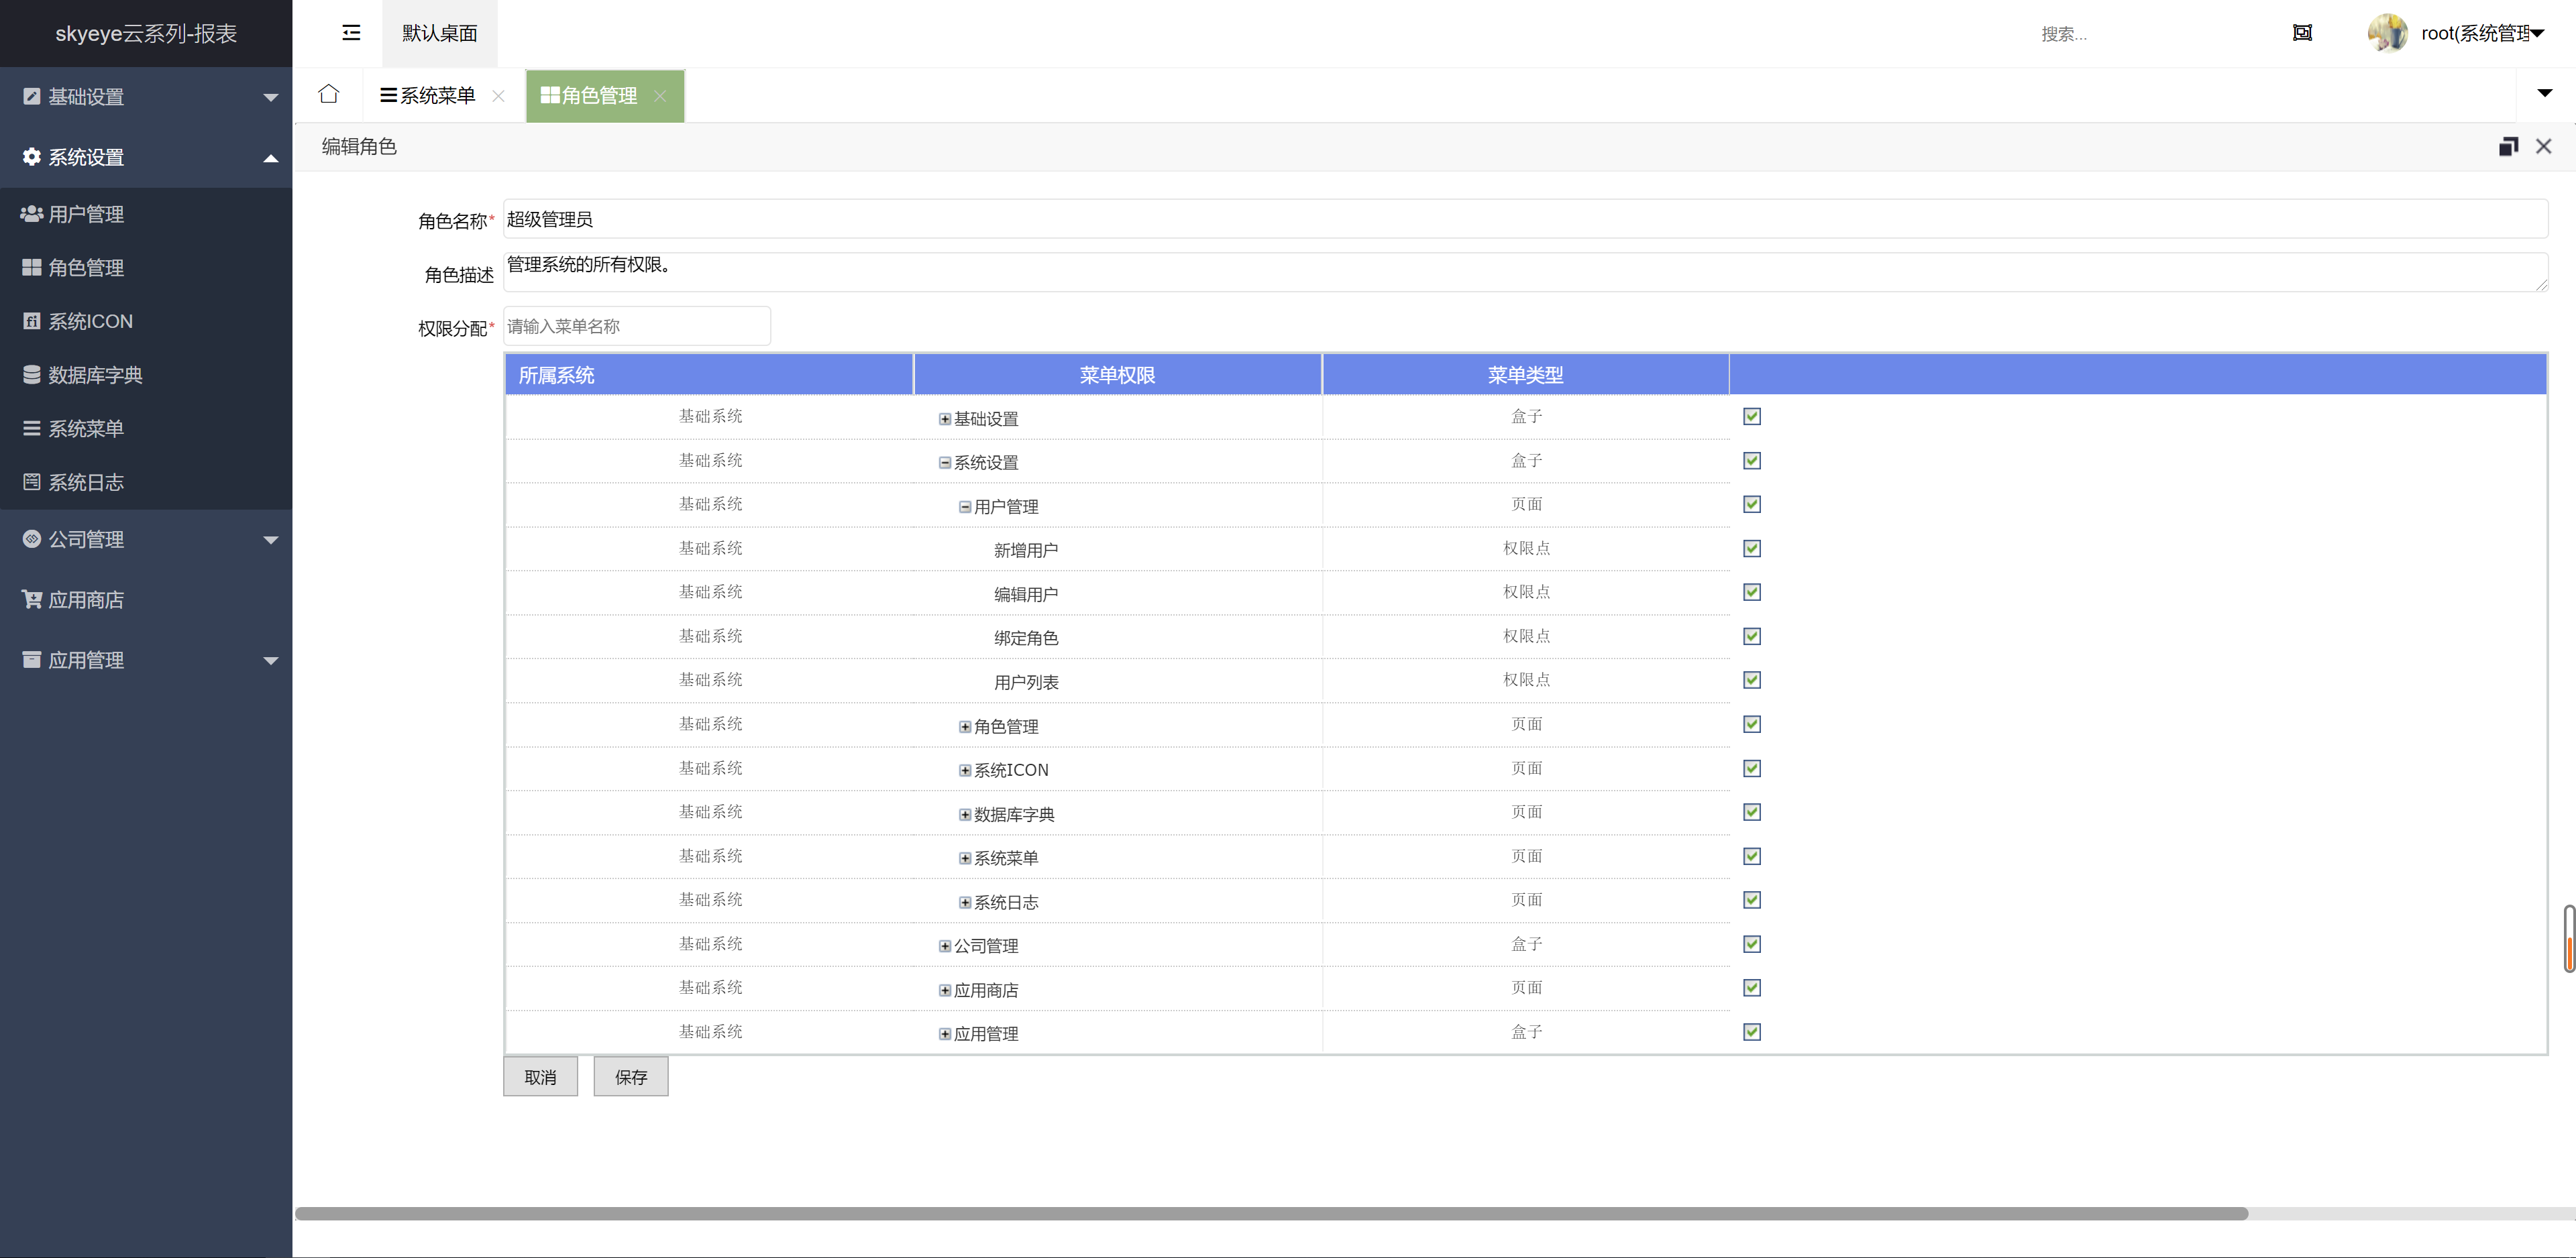The image size is (2576, 1258).
Task: Focus the 请输入菜单名称 search field
Action: point(636,326)
